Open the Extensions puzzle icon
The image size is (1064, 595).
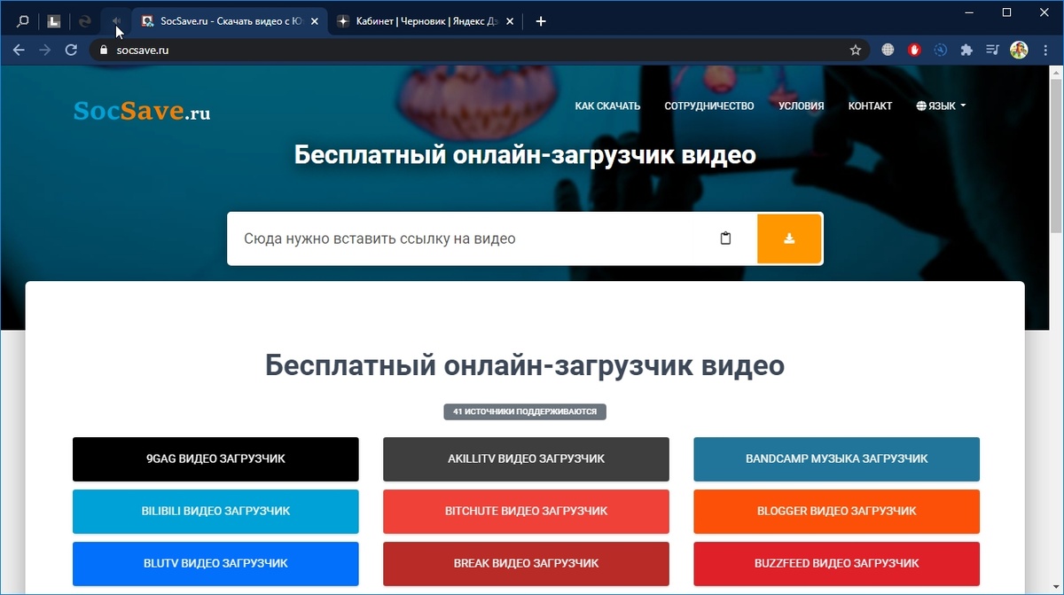966,51
